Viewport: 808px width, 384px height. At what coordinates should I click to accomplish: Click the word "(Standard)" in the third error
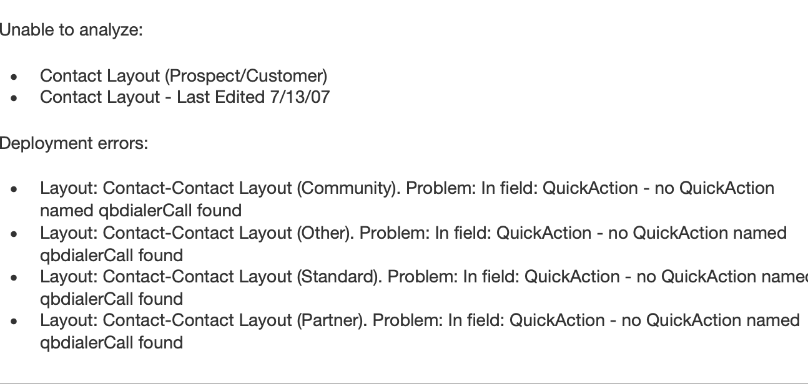[340, 277]
